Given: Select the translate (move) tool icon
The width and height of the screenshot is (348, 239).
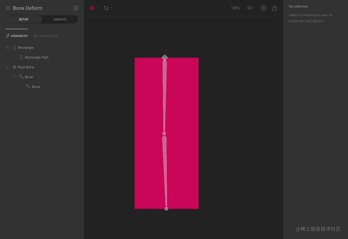Looking at the screenshot, I should coord(92,8).
